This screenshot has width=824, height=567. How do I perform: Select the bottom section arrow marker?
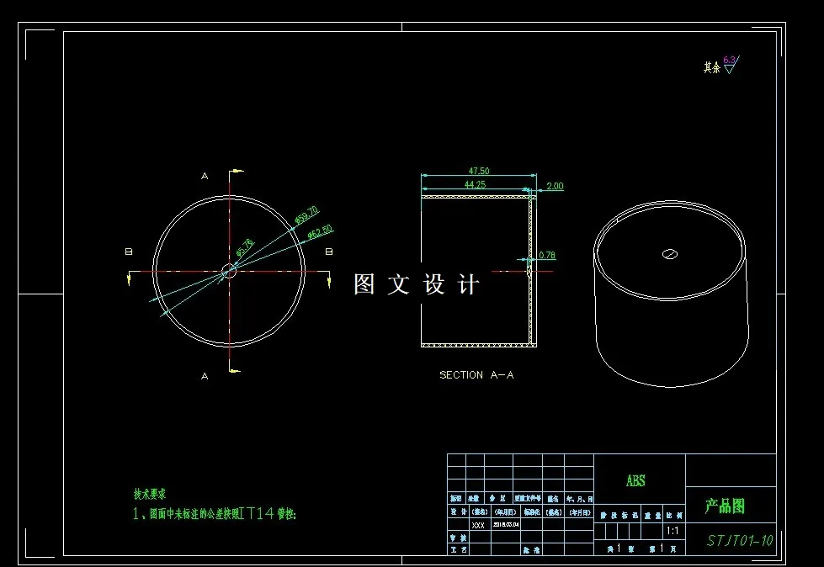coord(234,371)
